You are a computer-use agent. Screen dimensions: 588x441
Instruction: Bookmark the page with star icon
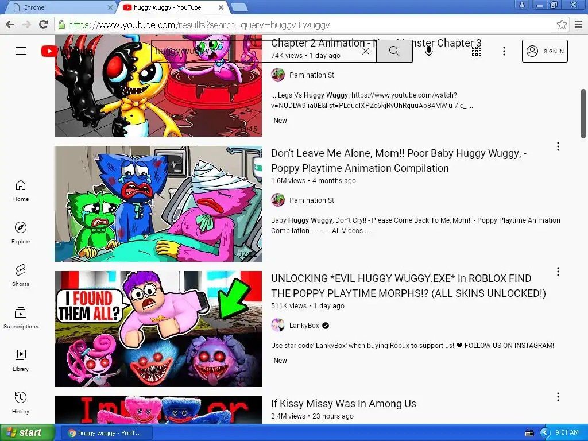click(x=562, y=25)
